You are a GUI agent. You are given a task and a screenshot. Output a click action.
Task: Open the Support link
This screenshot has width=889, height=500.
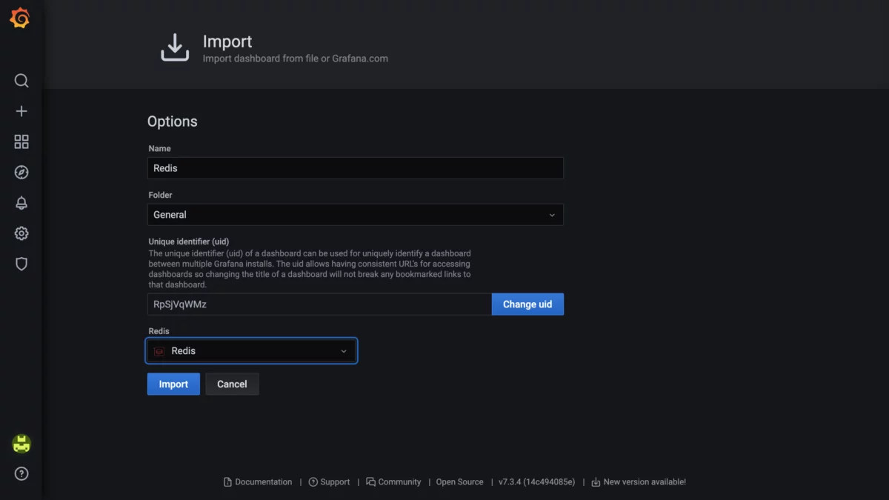coord(335,482)
